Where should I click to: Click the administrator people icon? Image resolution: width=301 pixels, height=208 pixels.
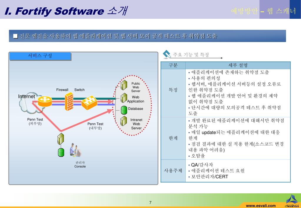(x=75, y=150)
